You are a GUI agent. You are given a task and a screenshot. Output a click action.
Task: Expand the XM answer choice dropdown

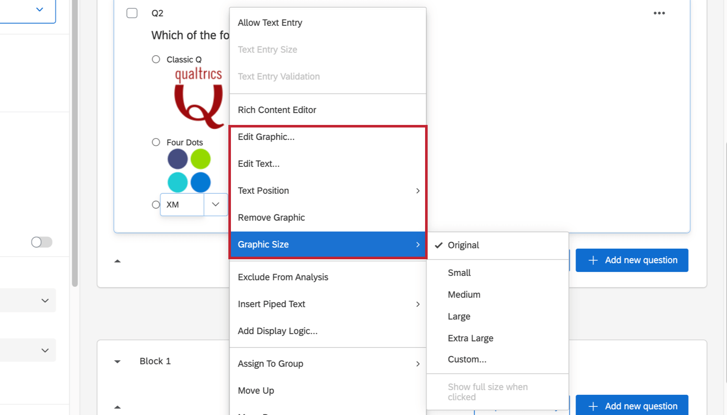(x=216, y=205)
